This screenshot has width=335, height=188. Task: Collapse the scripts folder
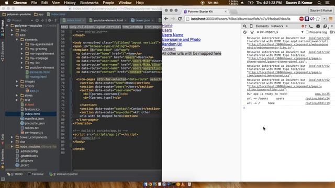tap(17, 86)
